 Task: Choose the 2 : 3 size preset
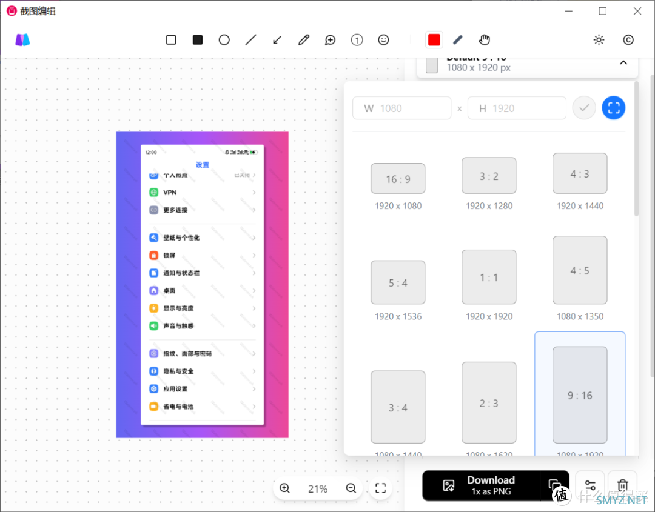tap(489, 403)
